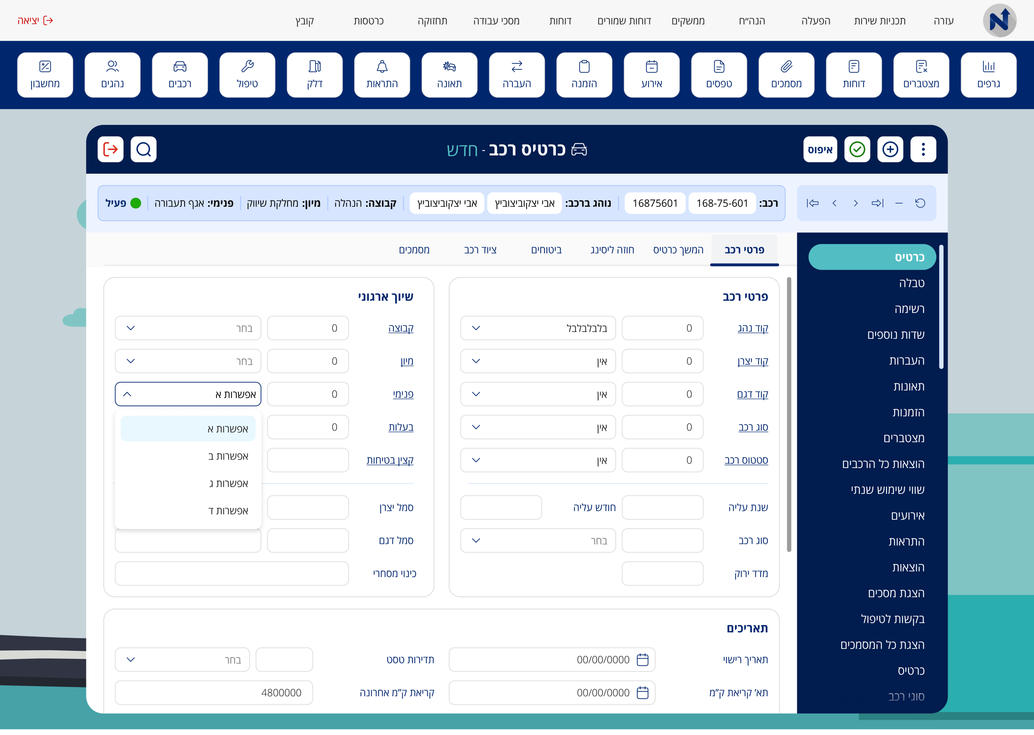Viewport: 1034px width, 735px height.
Task: Open calendar picker for תאריך רישוי
Action: tap(643, 659)
